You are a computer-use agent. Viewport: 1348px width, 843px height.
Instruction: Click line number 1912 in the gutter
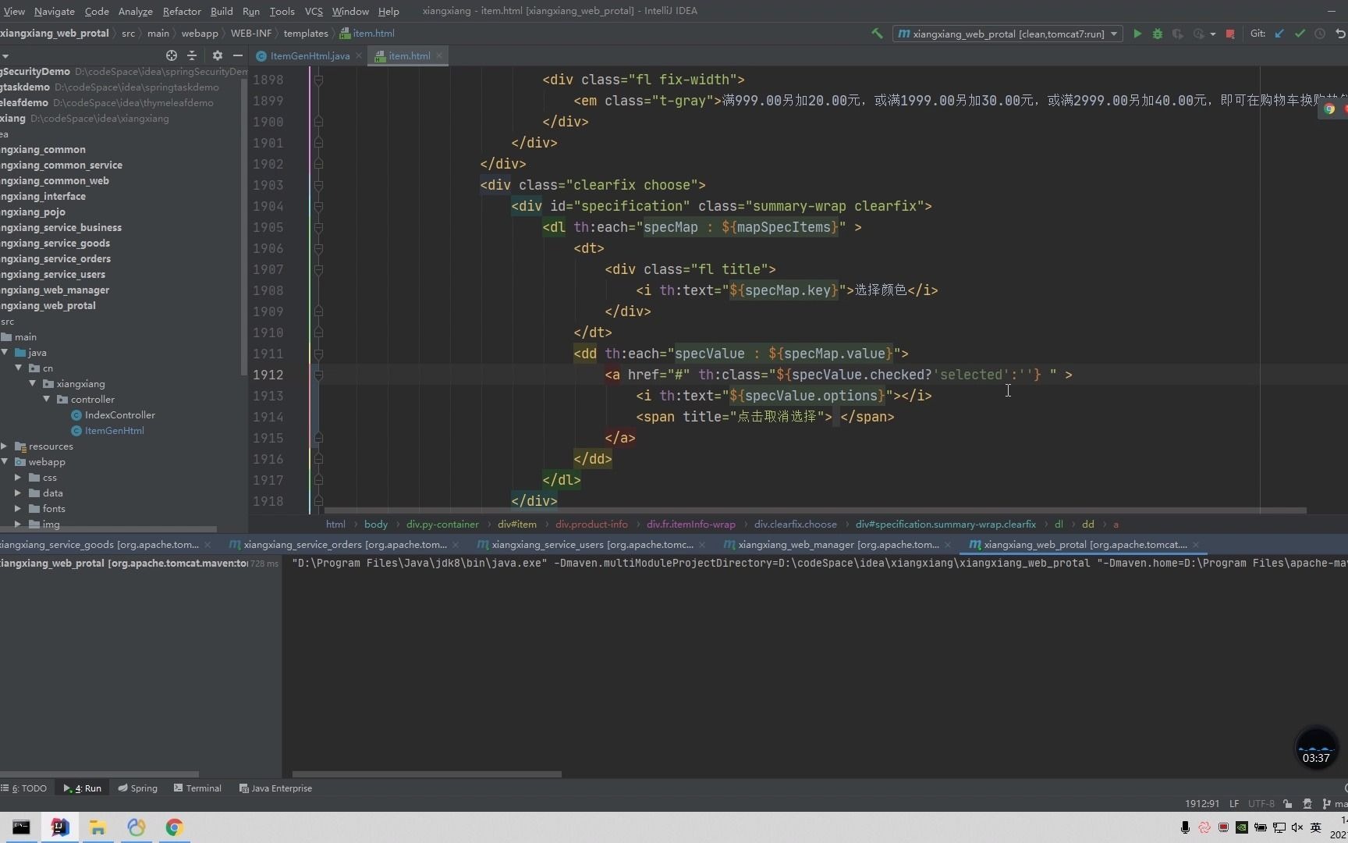tap(268, 375)
